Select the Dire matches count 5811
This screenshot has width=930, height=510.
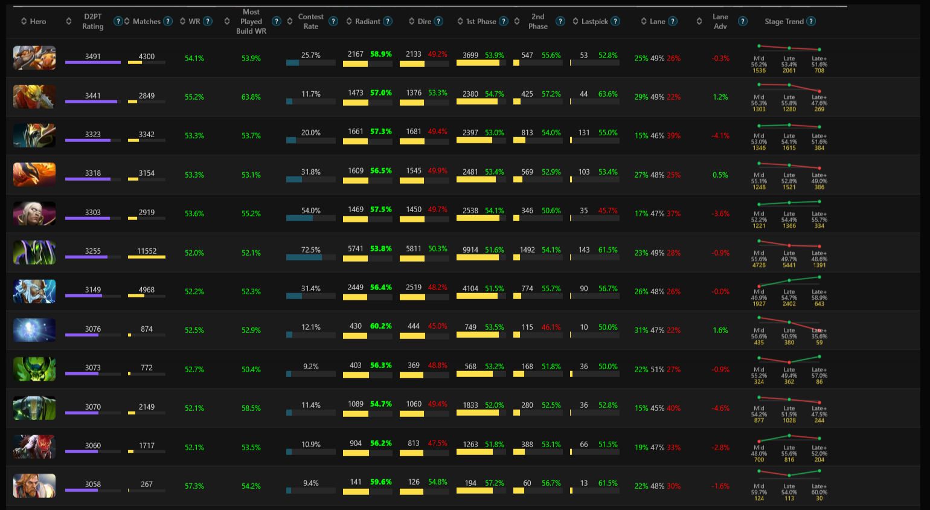pyautogui.click(x=414, y=249)
